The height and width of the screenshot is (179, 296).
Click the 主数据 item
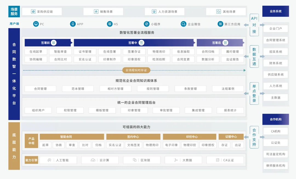pos(276,98)
